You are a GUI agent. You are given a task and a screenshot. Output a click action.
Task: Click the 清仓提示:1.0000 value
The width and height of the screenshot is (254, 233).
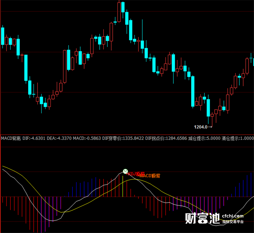(x=238, y=138)
